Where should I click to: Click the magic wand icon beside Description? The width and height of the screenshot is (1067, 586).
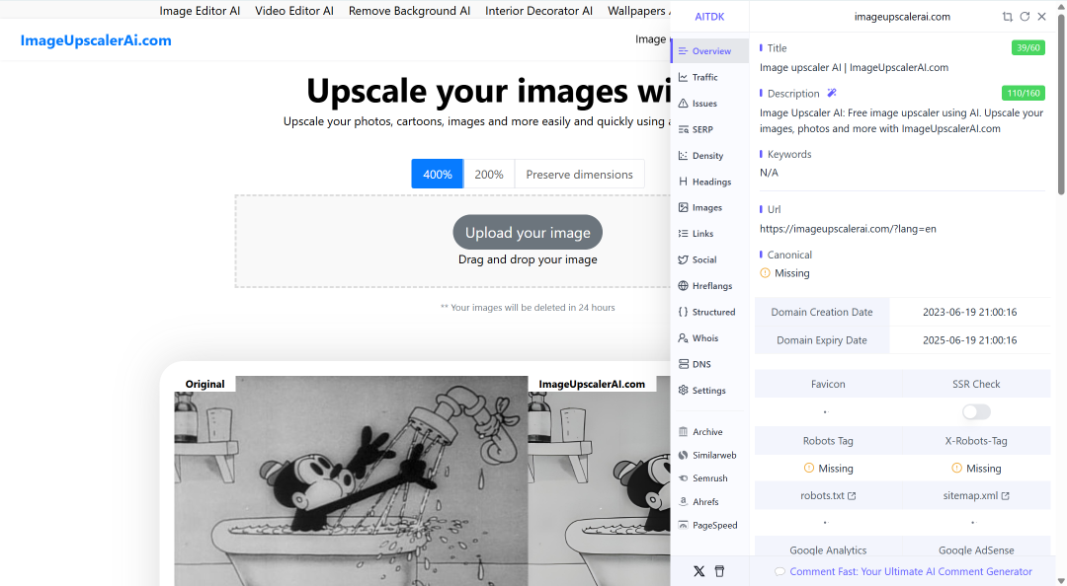point(832,93)
